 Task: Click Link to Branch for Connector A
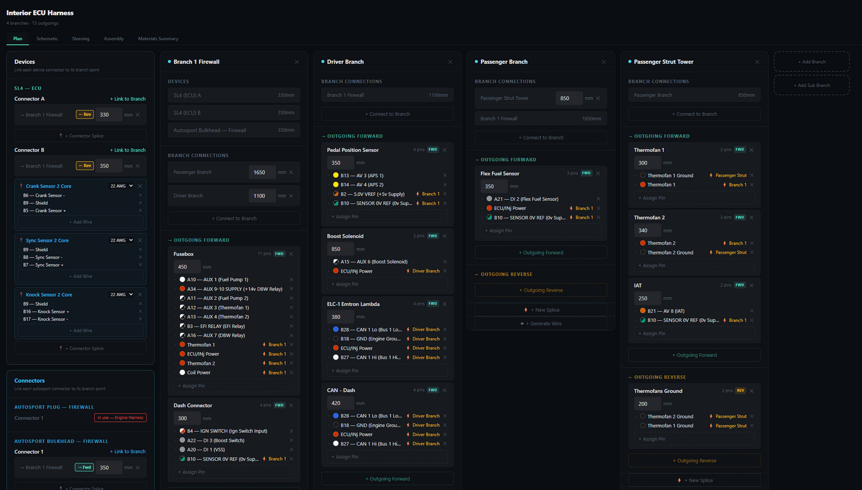pos(128,99)
